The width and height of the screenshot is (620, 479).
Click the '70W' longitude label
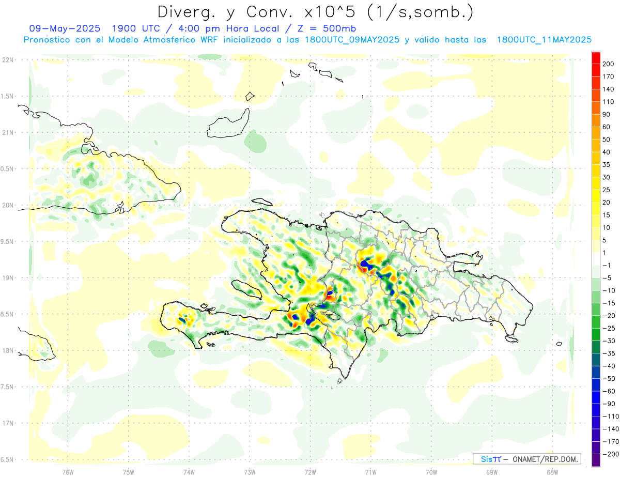click(431, 472)
